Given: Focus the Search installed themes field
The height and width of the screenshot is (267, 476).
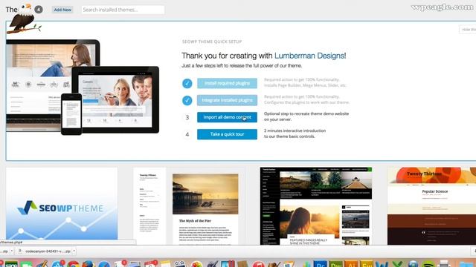Looking at the screenshot, I should click(x=123, y=10).
